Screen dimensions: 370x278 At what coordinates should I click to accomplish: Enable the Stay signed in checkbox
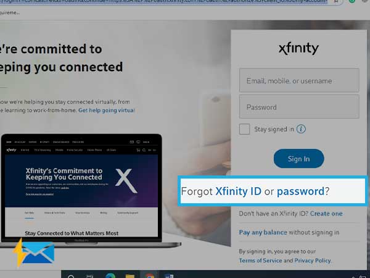coord(244,129)
